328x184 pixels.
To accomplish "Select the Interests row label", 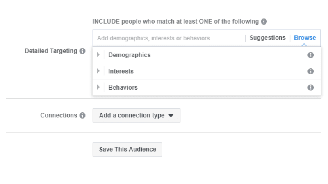I will [x=121, y=71].
